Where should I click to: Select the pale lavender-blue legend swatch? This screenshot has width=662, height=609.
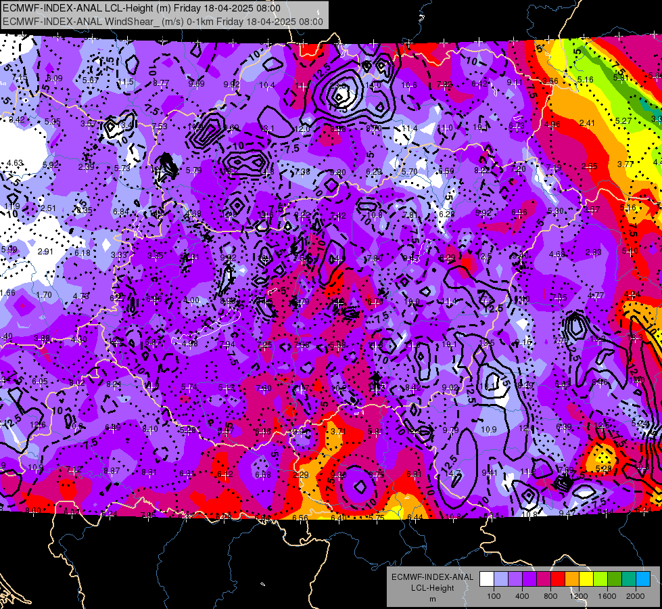coord(501,579)
